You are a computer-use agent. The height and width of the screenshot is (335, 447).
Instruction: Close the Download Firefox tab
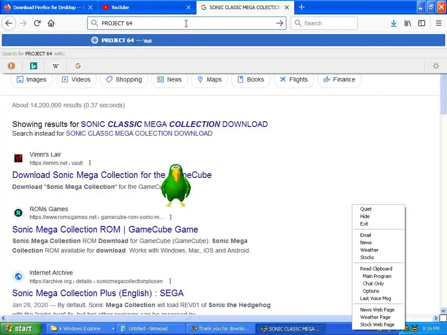pos(90,7)
